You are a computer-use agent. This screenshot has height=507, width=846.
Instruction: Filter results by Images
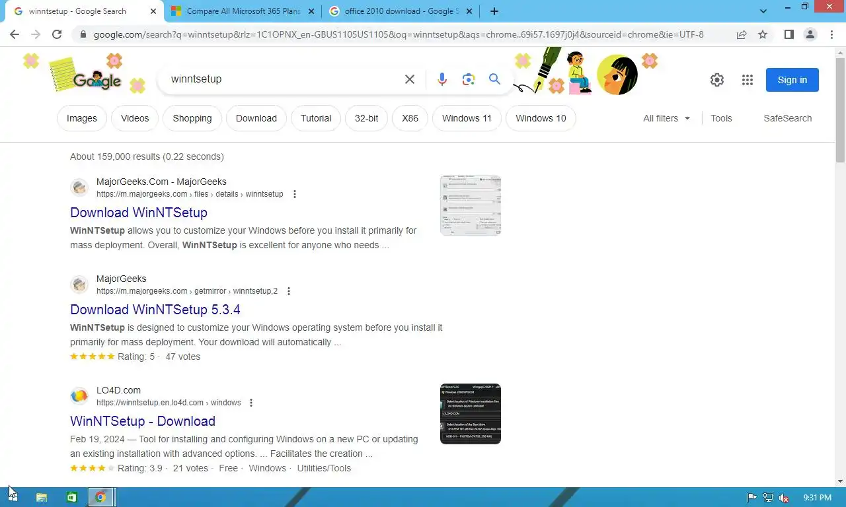pyautogui.click(x=82, y=118)
